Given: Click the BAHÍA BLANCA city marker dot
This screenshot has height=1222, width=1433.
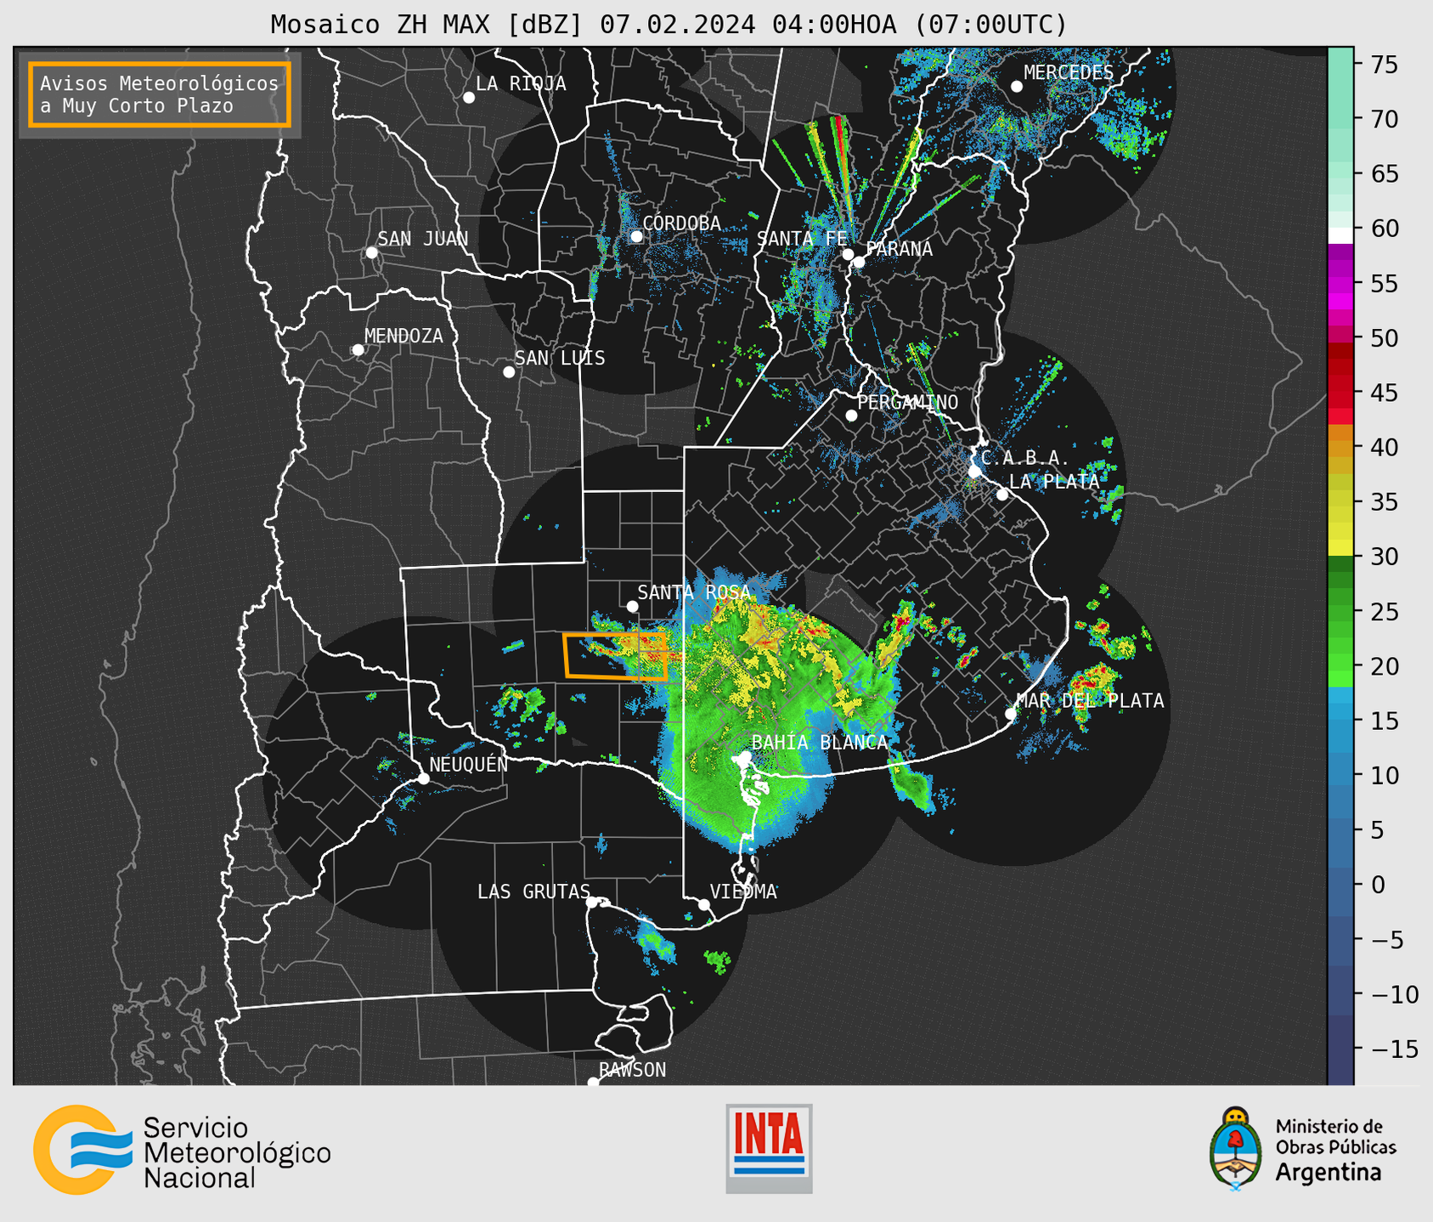Looking at the screenshot, I should click(745, 755).
